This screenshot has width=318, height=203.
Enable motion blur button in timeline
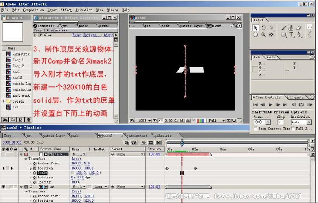click(159, 142)
